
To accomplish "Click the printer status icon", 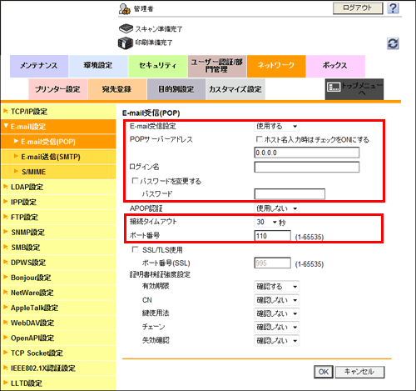I will point(126,43).
